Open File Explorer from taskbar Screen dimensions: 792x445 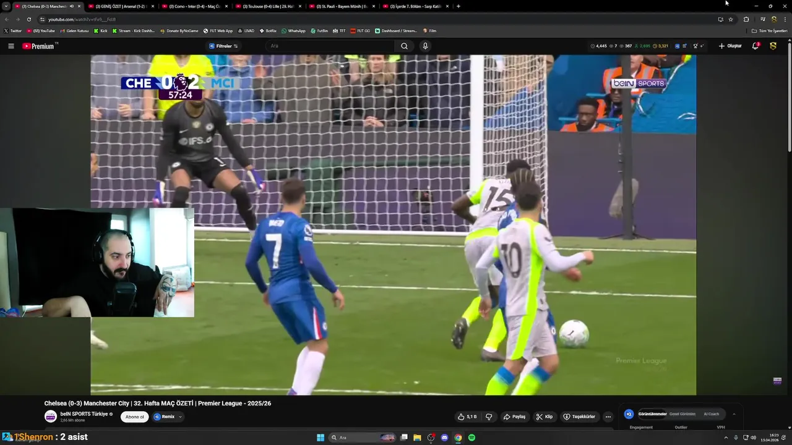[417, 438]
